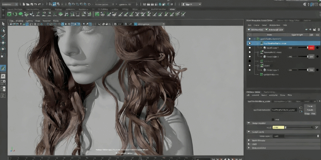Collapse the first expanded Attribute Editor section
321x160 pixels.
tap(249, 123)
